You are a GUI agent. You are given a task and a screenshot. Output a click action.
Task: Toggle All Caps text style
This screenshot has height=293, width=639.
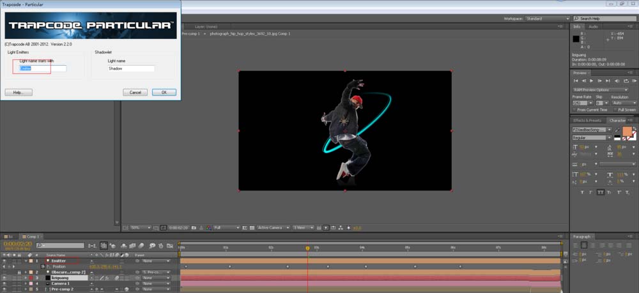(x=601, y=193)
